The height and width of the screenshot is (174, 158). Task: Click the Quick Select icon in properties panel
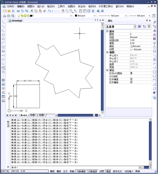point(149,27)
